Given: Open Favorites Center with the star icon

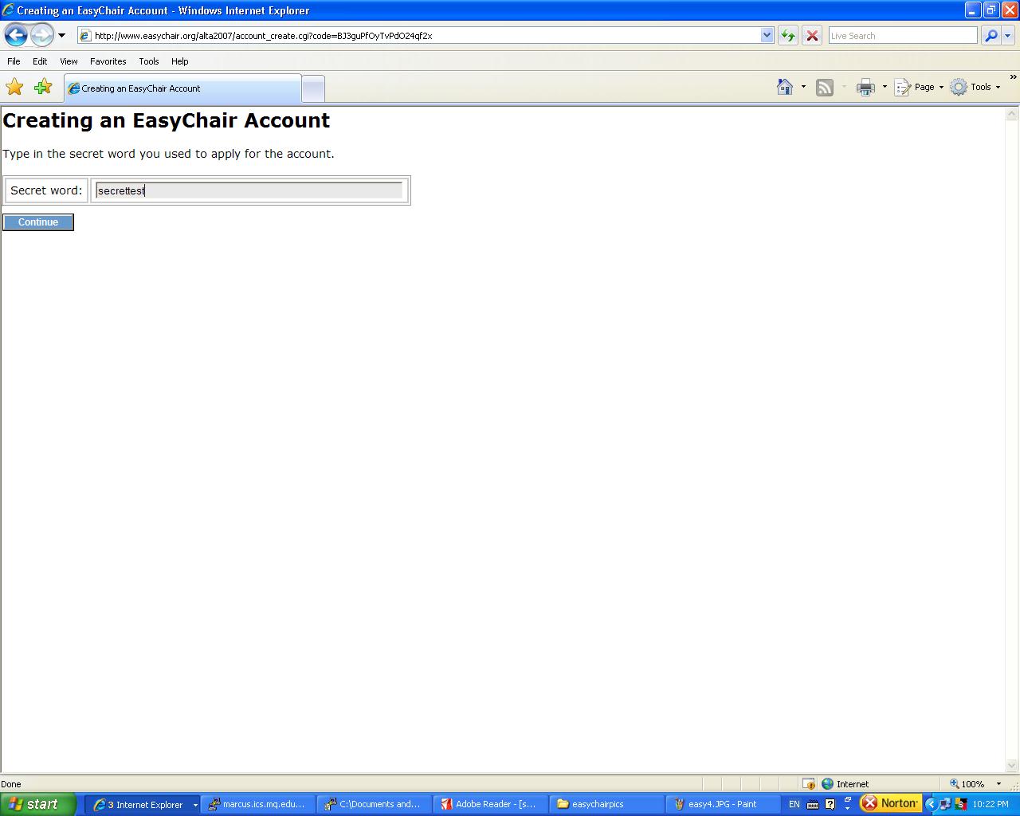Looking at the screenshot, I should pos(14,87).
